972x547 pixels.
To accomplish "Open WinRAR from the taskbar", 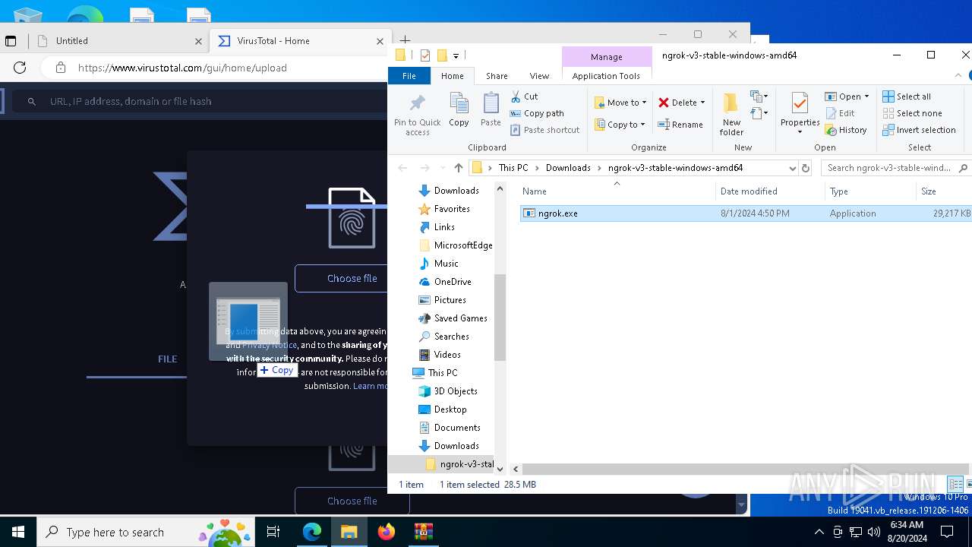I will click(x=423, y=532).
